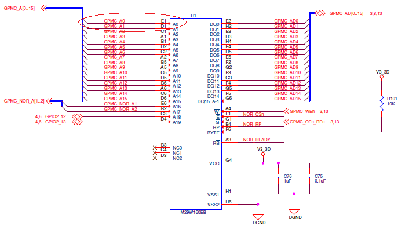398x226 pixels.
Task: Click the junction dot on the VSS2 wire
Action: click(258, 204)
